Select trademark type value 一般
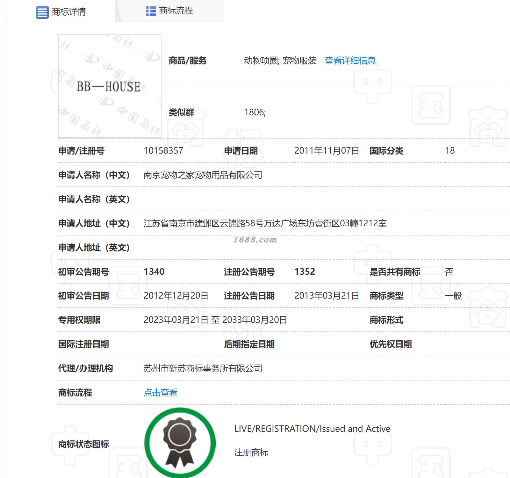This screenshot has width=510, height=478. [x=453, y=296]
